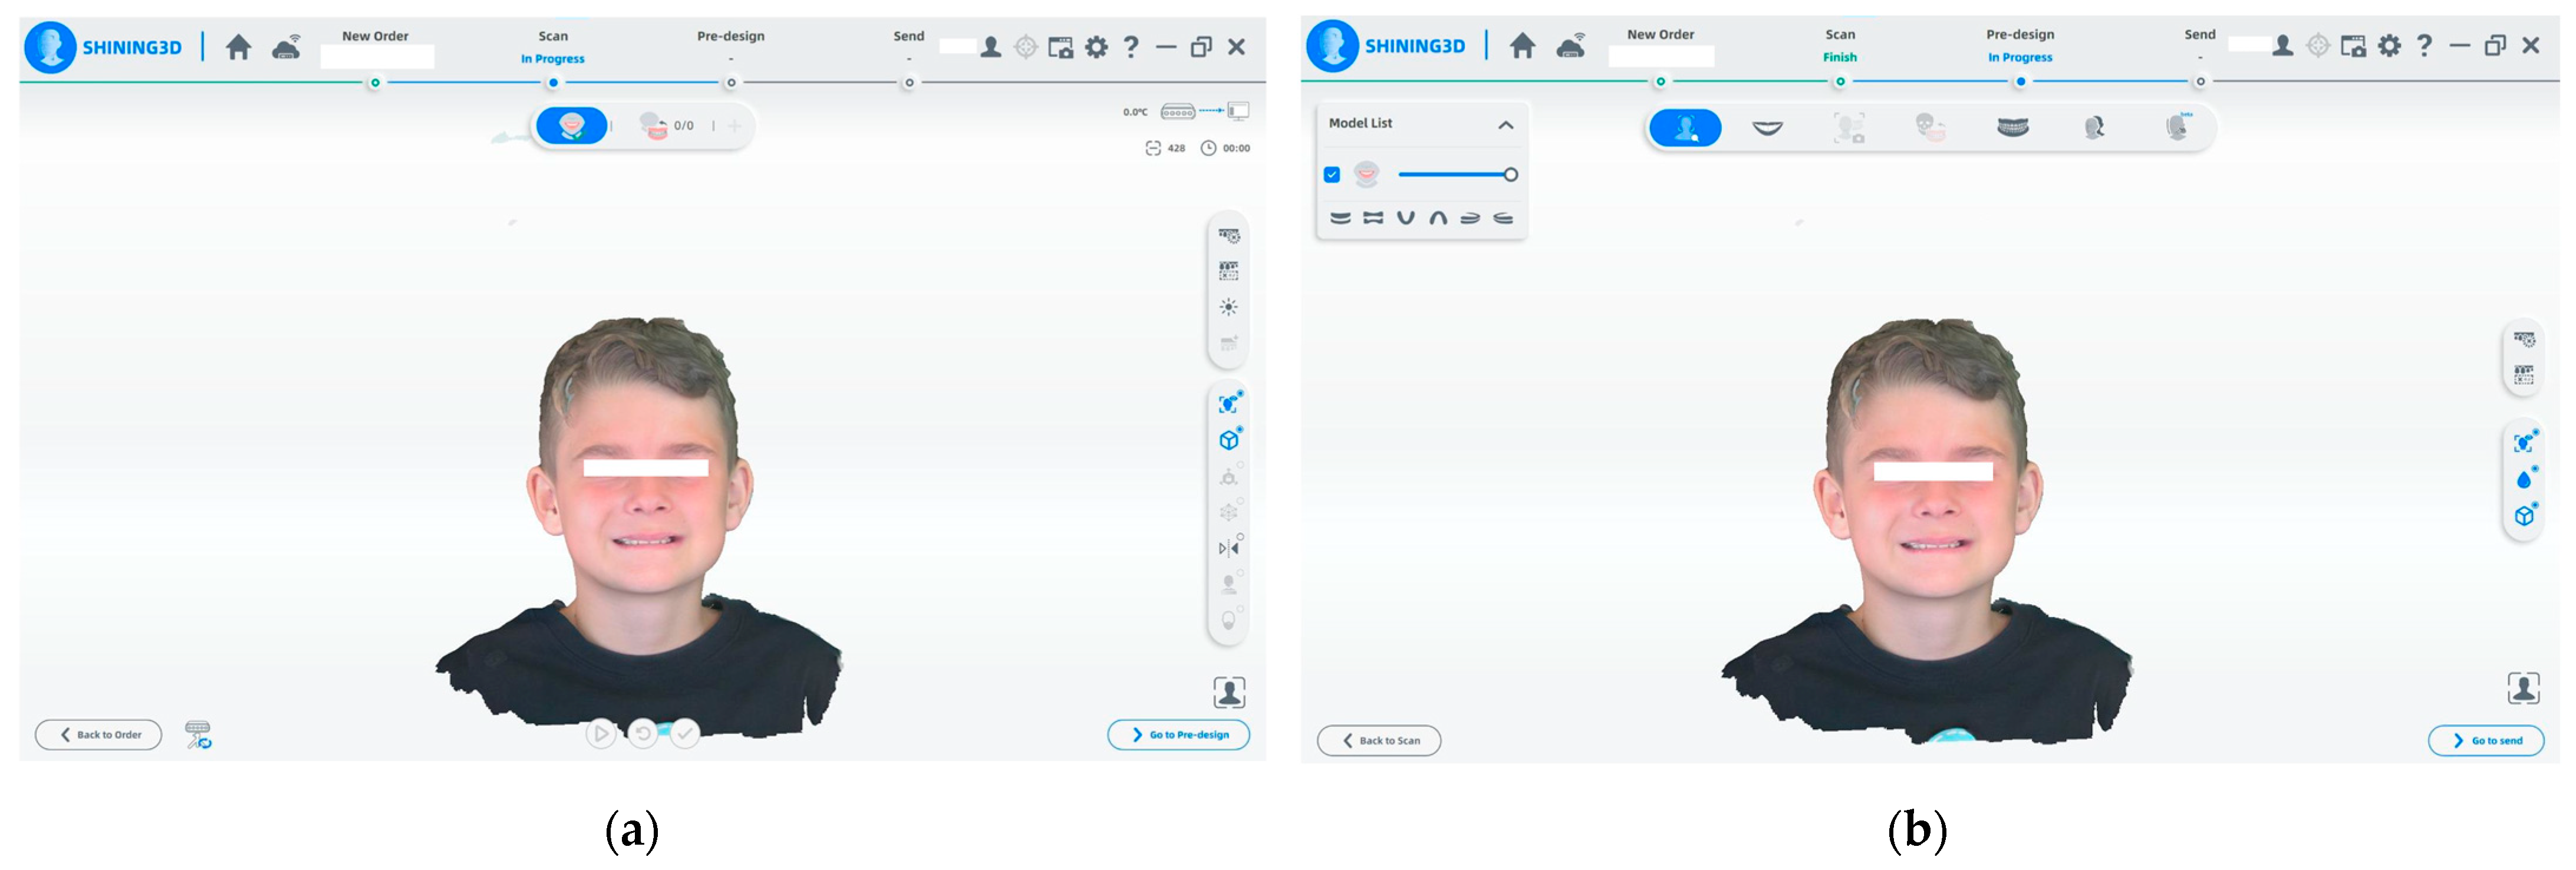Viewport: 2576px width, 870px height.
Task: Collapse the Model List panel
Action: [x=1505, y=125]
